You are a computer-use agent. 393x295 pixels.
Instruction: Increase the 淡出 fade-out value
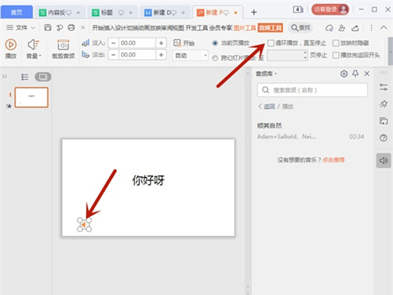[161, 55]
